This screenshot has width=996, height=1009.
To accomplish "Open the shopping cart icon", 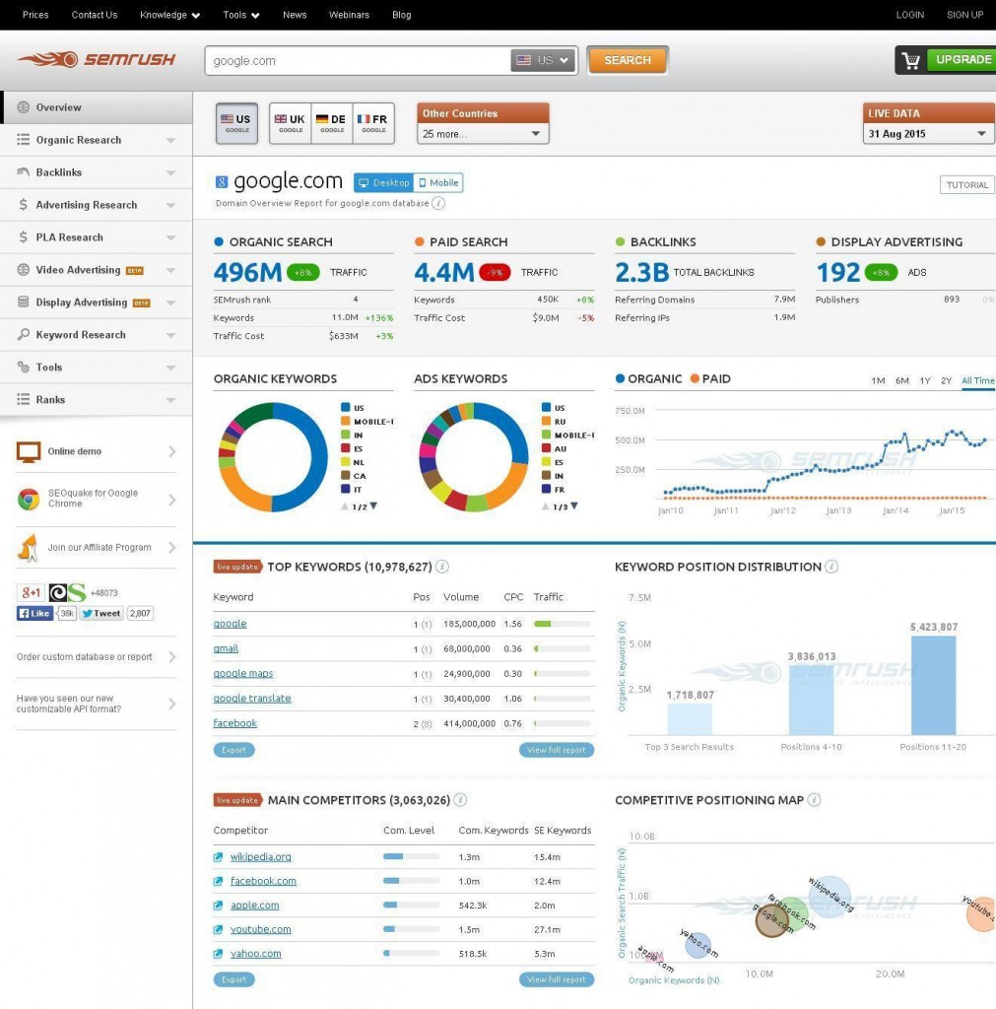I will coord(911,60).
